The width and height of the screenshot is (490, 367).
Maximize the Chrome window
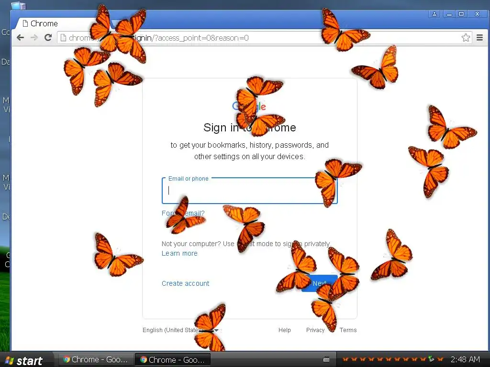461,14
